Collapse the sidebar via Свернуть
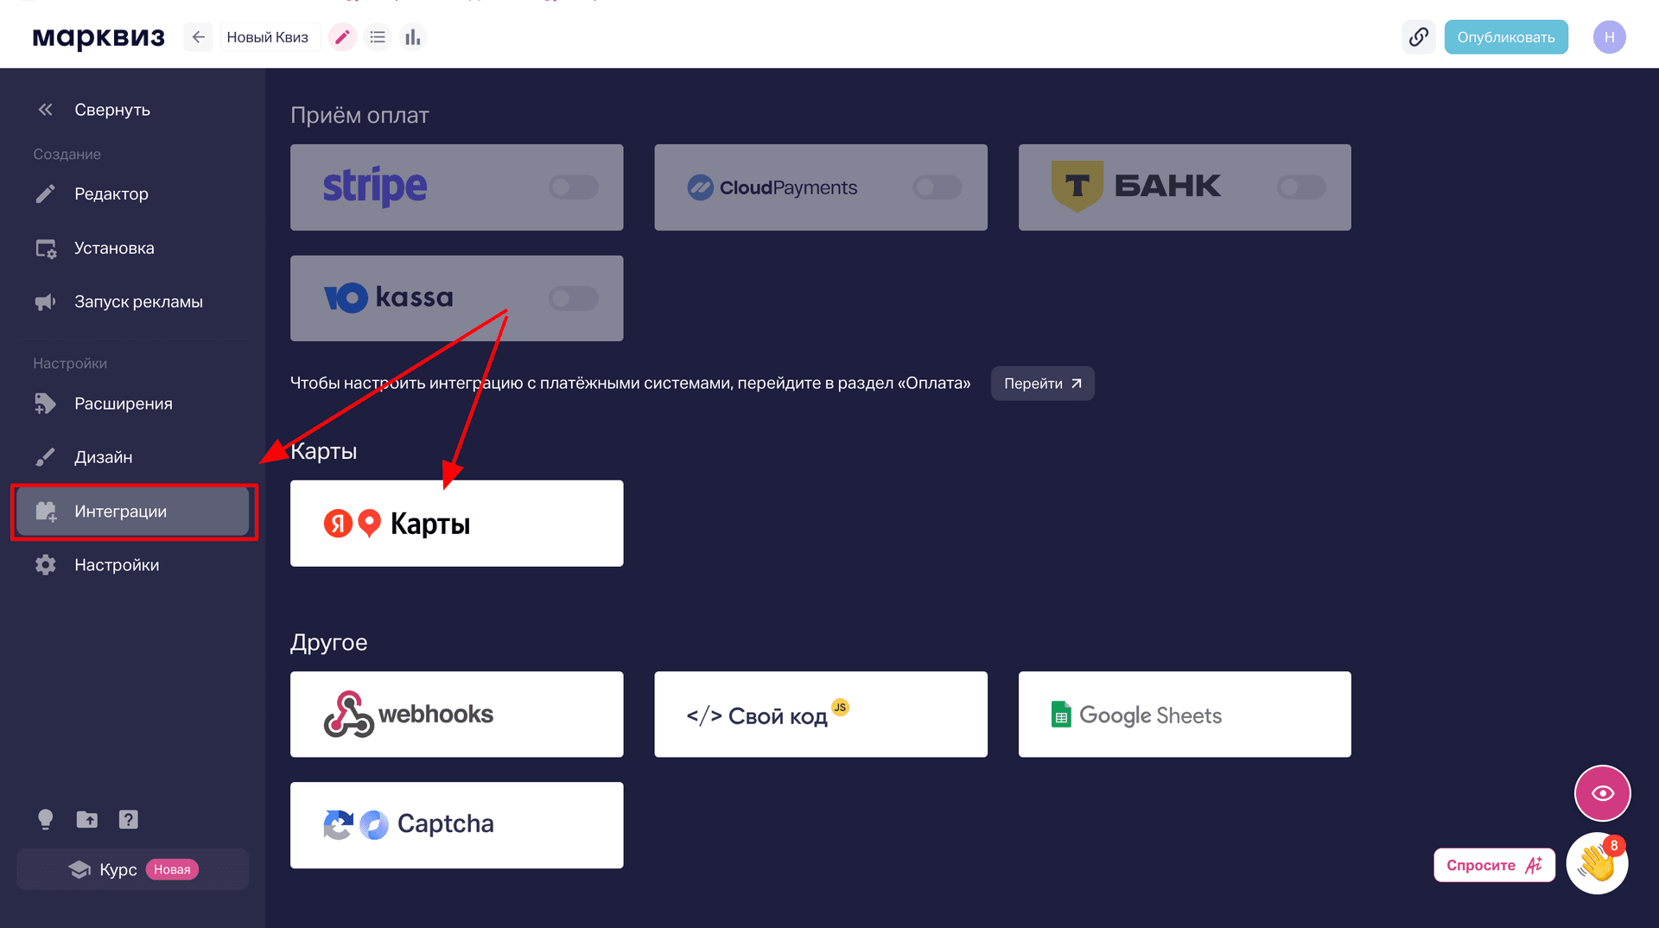The image size is (1659, 928). click(x=93, y=110)
